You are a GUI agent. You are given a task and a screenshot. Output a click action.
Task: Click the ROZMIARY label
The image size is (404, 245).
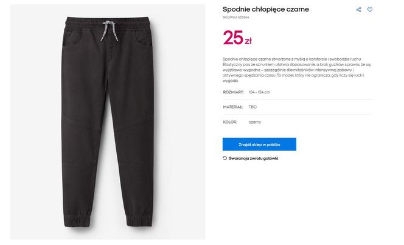pyautogui.click(x=233, y=92)
